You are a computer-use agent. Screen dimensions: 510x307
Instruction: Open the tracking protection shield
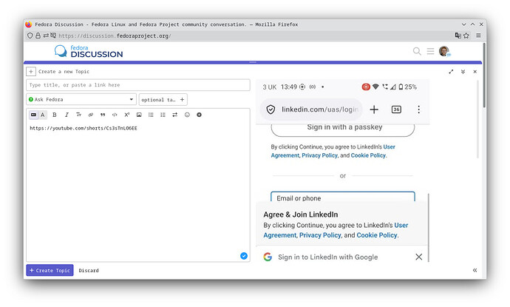click(30, 36)
